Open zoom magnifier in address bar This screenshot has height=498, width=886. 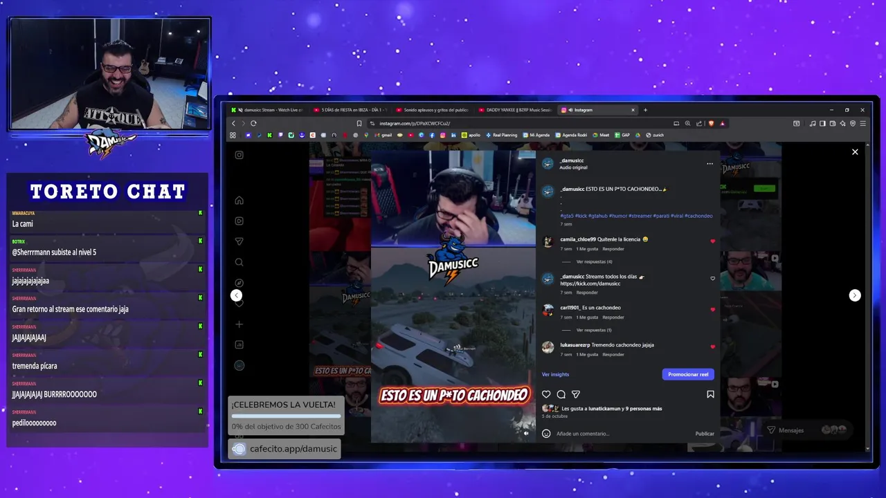point(687,123)
